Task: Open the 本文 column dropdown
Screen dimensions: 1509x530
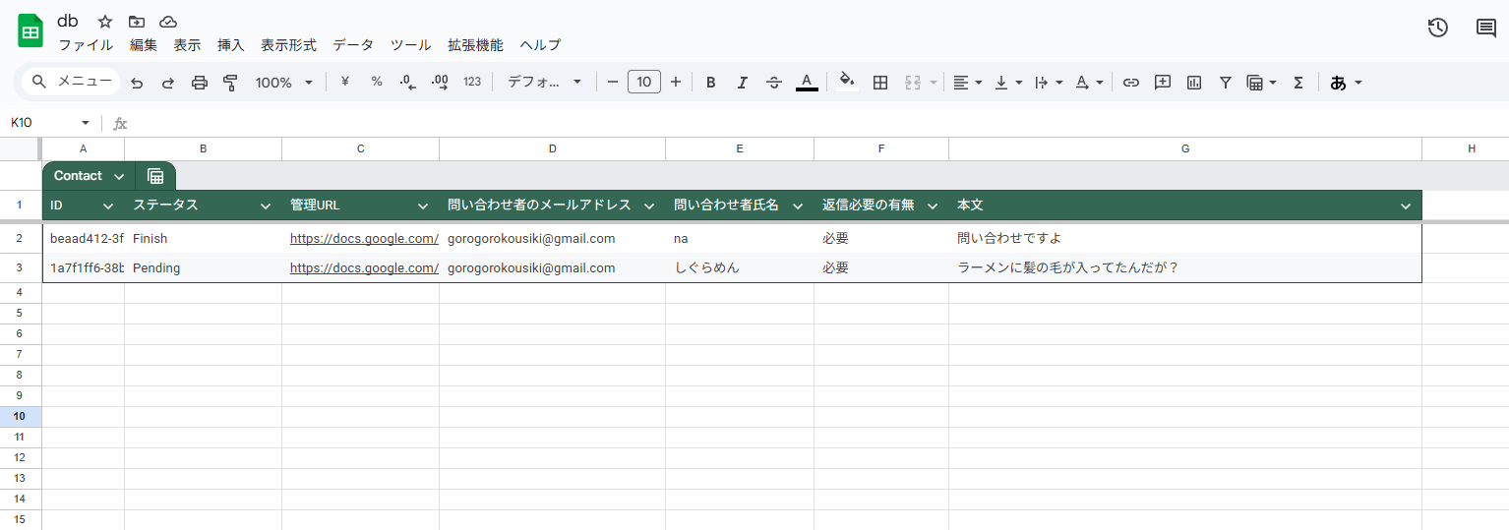Action: click(x=1406, y=206)
